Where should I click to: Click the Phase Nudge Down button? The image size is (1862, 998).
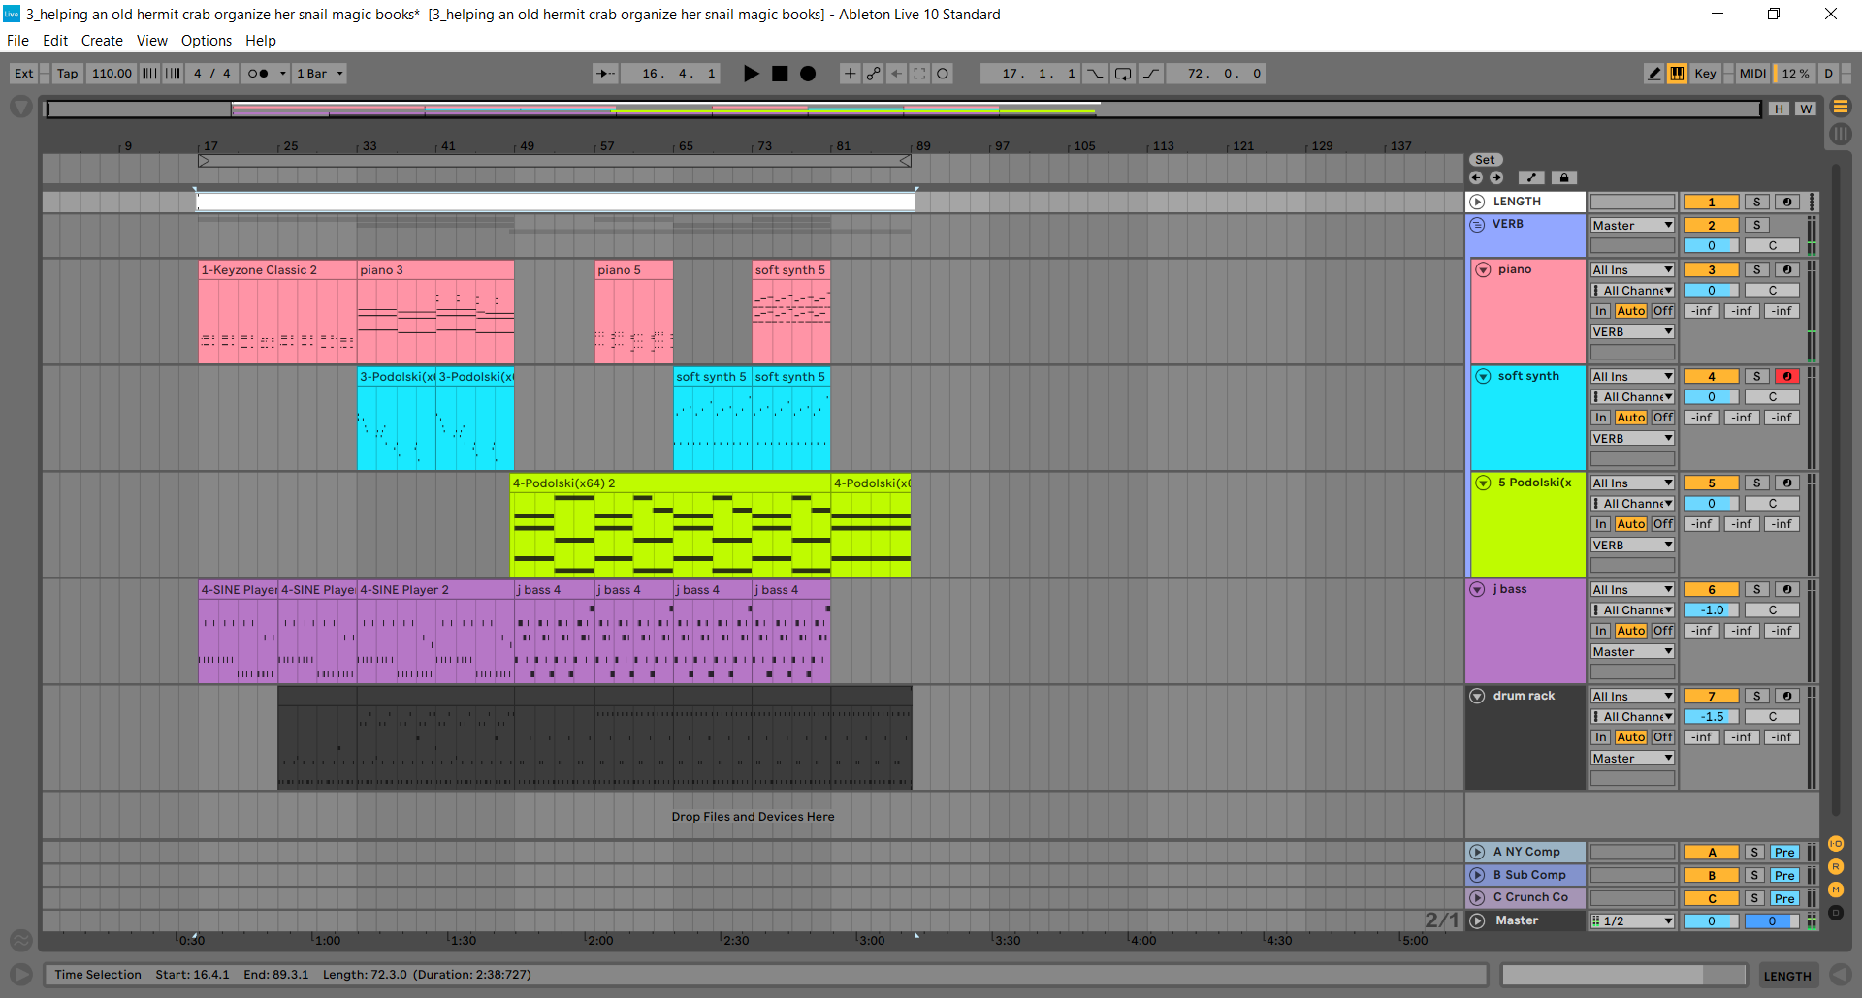(149, 74)
